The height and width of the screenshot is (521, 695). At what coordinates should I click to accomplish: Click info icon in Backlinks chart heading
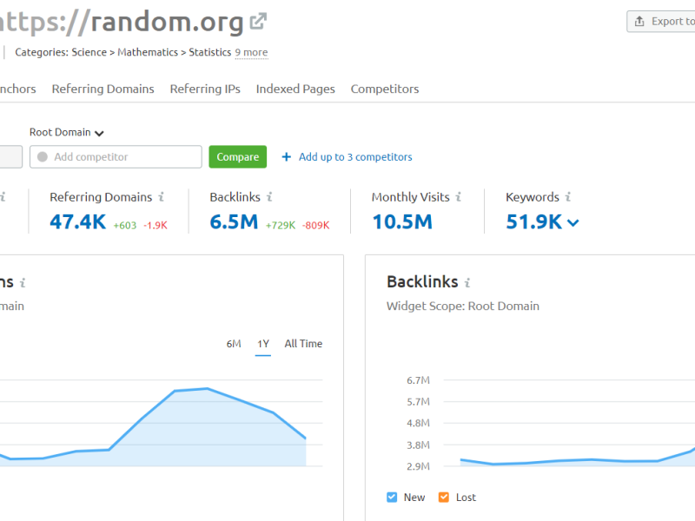[x=467, y=283]
